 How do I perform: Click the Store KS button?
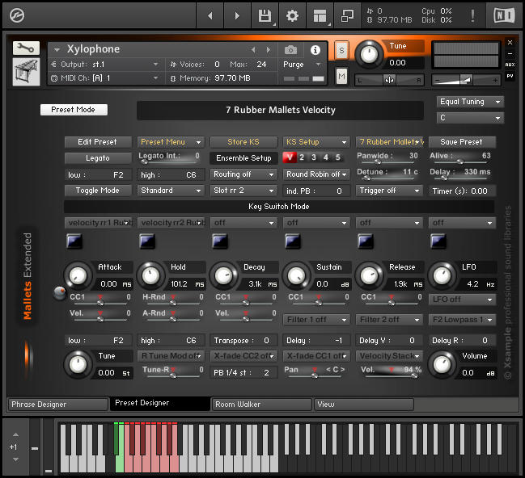243,142
